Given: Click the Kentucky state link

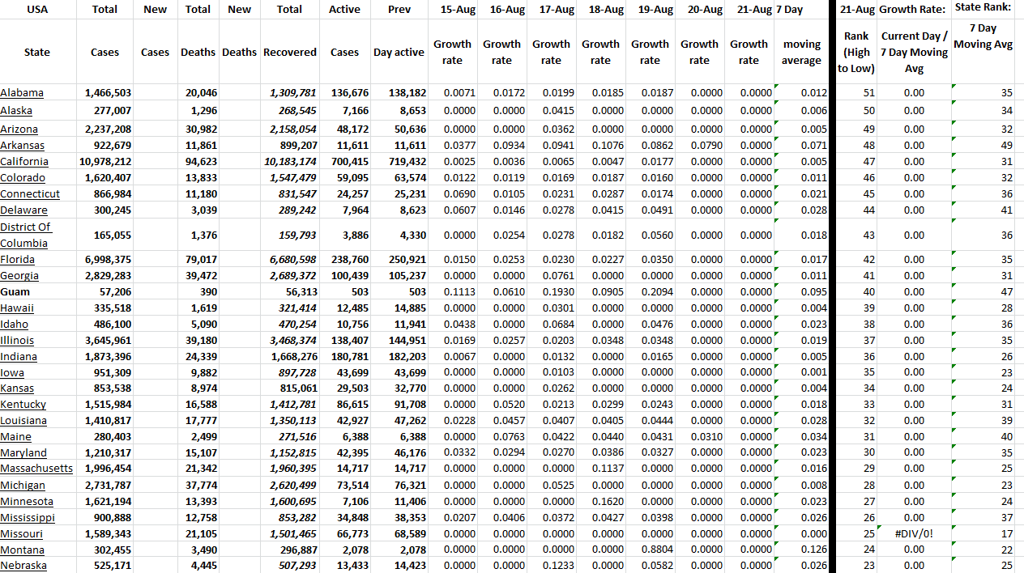Looking at the screenshot, I should tap(23, 405).
